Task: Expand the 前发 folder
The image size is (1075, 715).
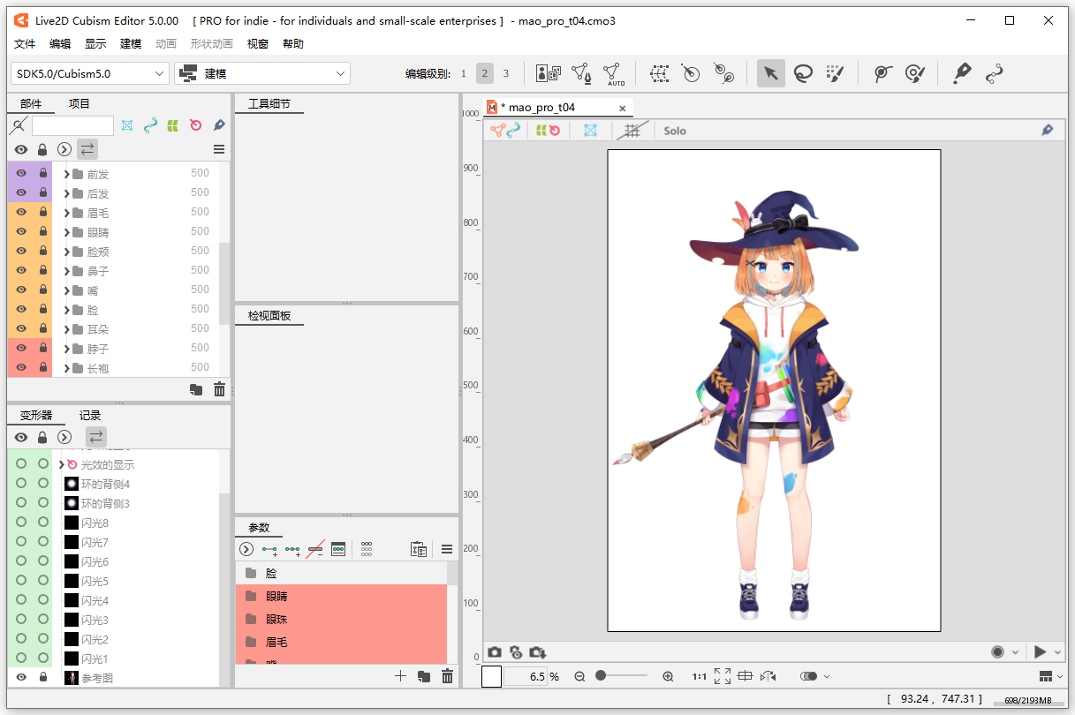Action: point(66,174)
